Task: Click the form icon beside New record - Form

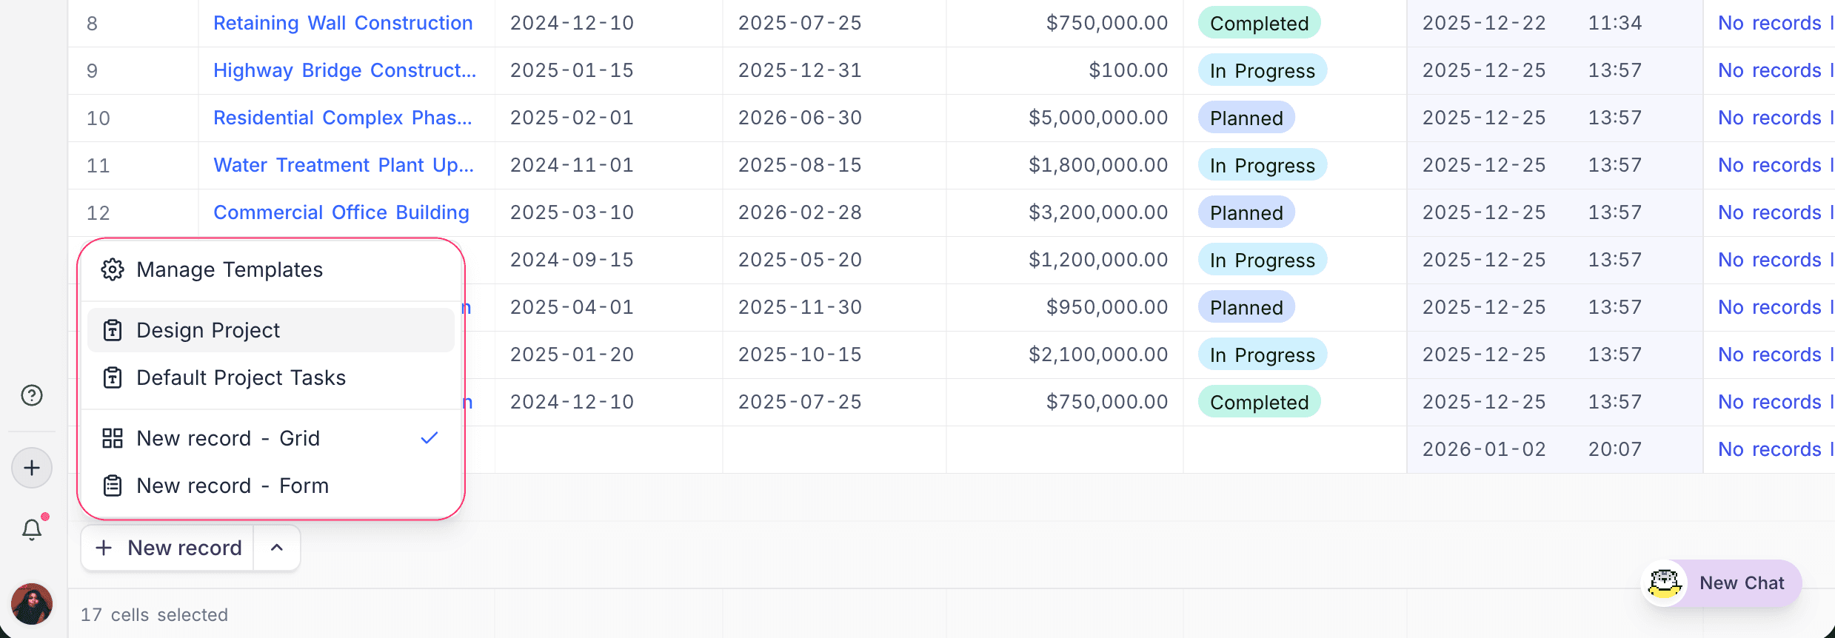Action: 113,486
